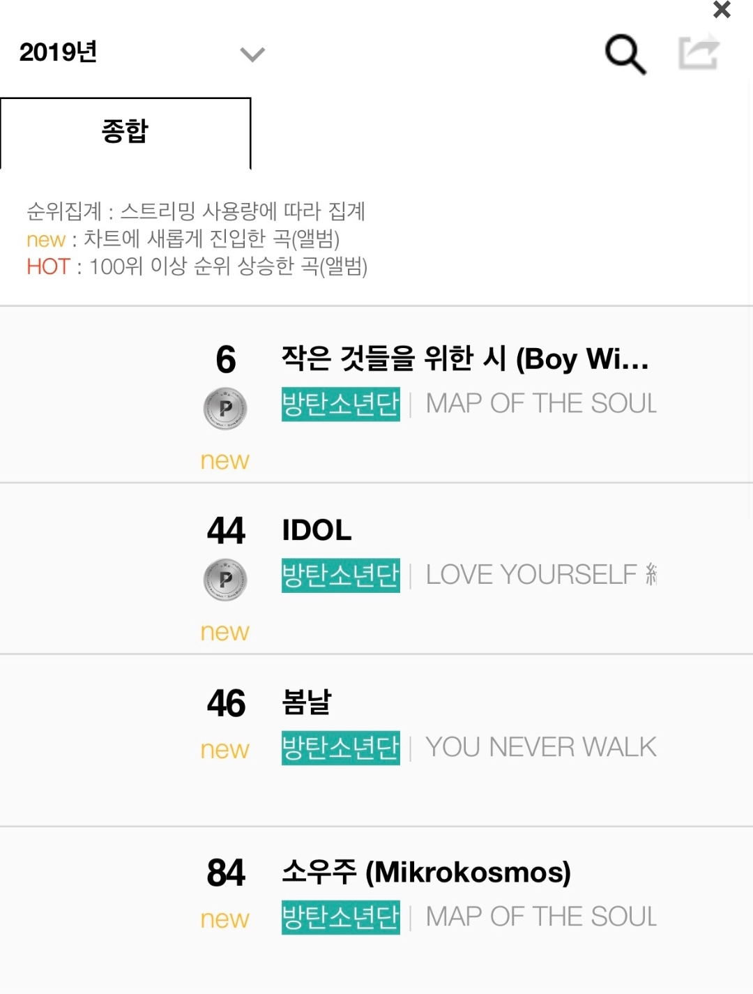This screenshot has height=994, width=753.
Task: Select the 종합 tab
Action: pos(125,133)
